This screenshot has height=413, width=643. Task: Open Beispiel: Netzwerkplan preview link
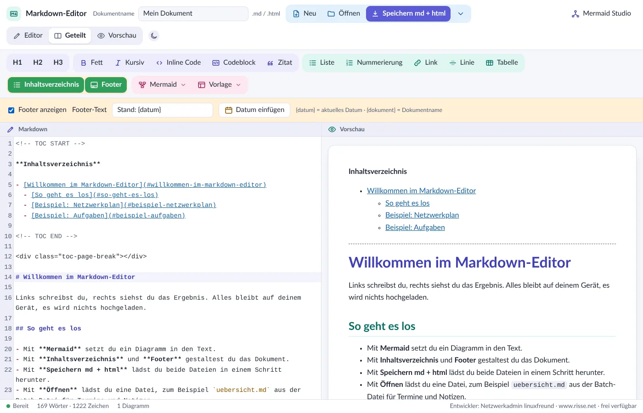click(x=422, y=215)
